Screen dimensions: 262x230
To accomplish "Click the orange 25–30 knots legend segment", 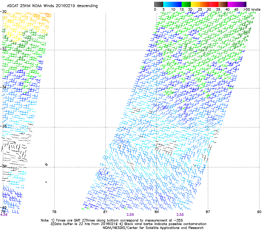I will point(205,4).
